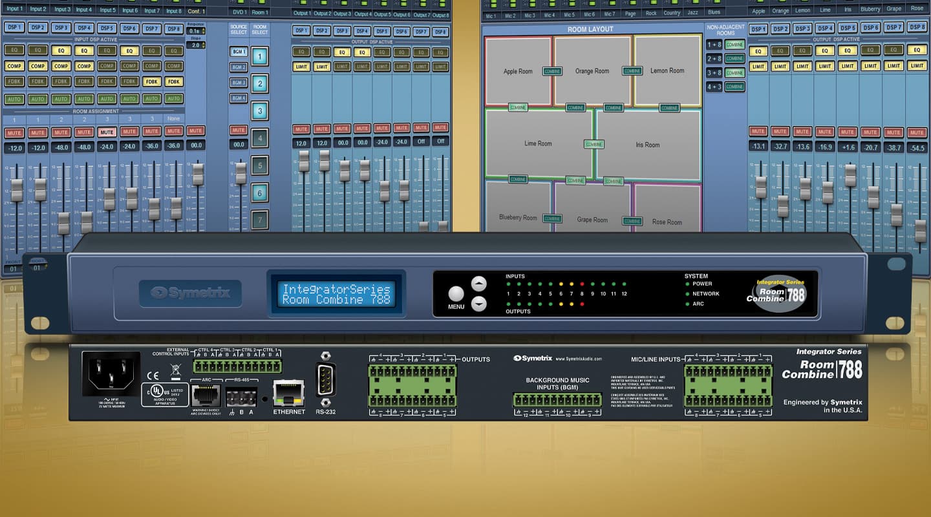Image resolution: width=931 pixels, height=517 pixels.
Task: Mute the Apple output channel
Action: pyautogui.click(x=758, y=132)
